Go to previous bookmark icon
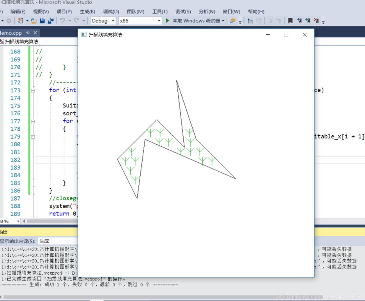This screenshot has height=301, width=365. click(299, 21)
